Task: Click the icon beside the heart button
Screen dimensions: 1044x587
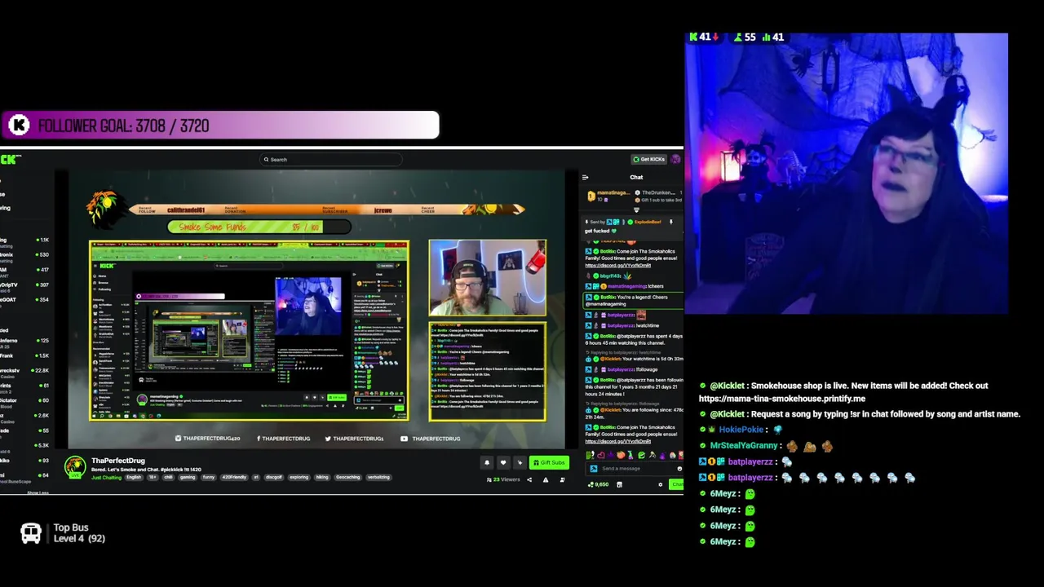Action: click(520, 462)
